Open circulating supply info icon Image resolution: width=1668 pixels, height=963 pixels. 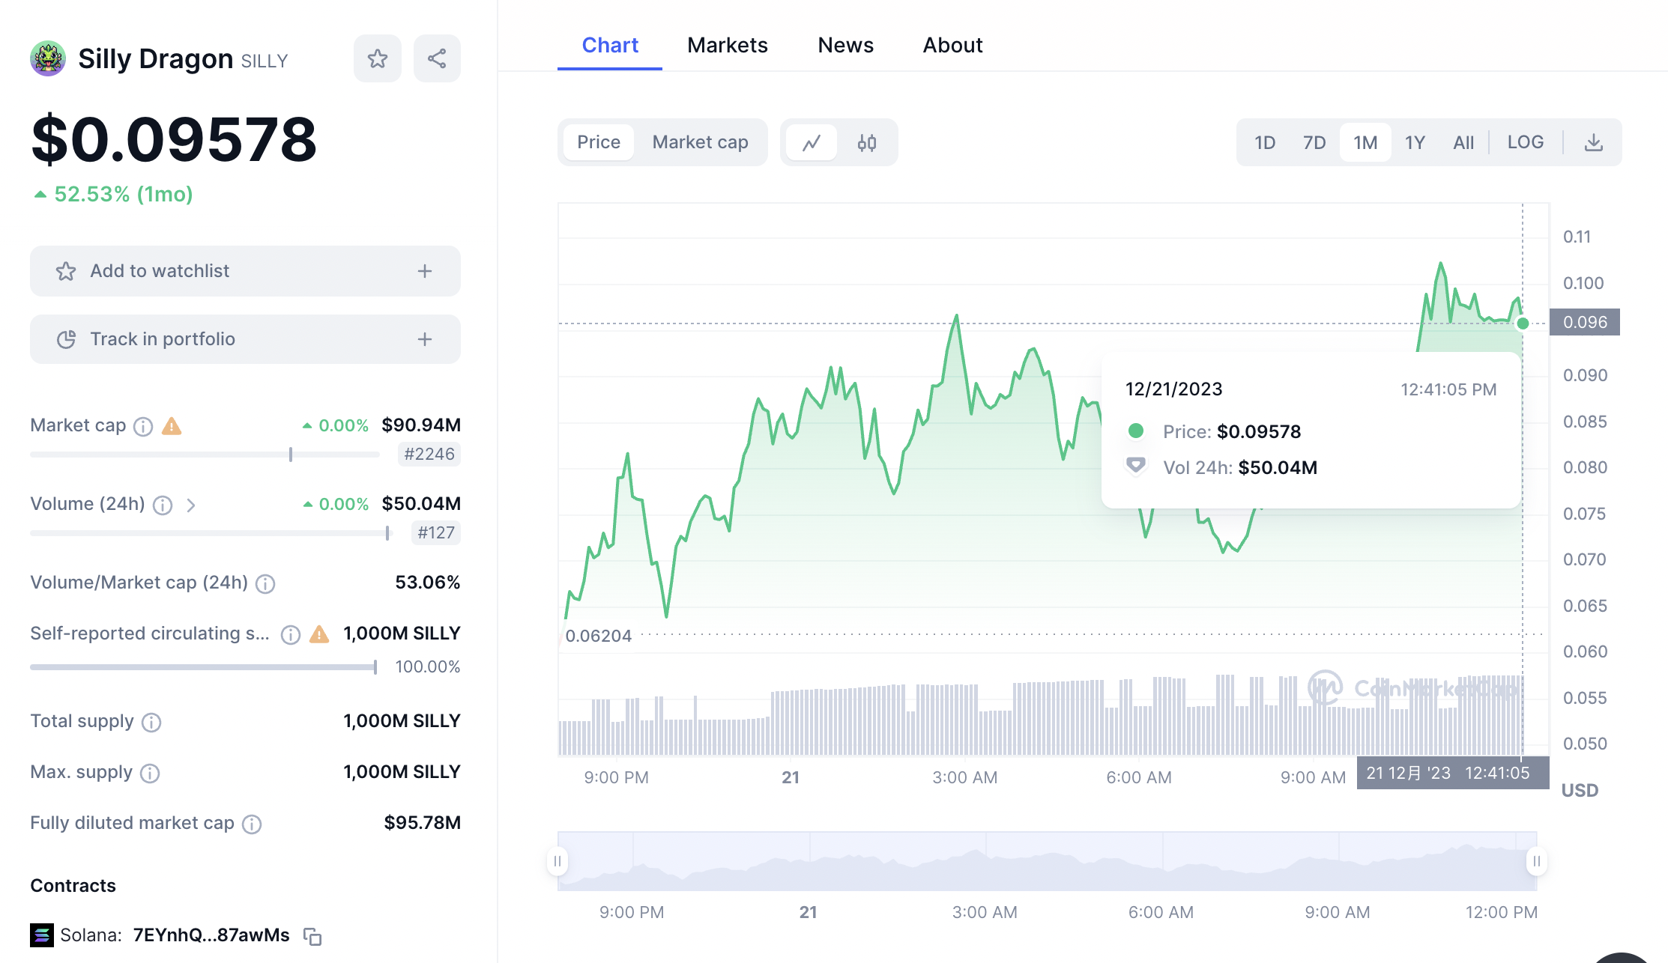tap(291, 635)
